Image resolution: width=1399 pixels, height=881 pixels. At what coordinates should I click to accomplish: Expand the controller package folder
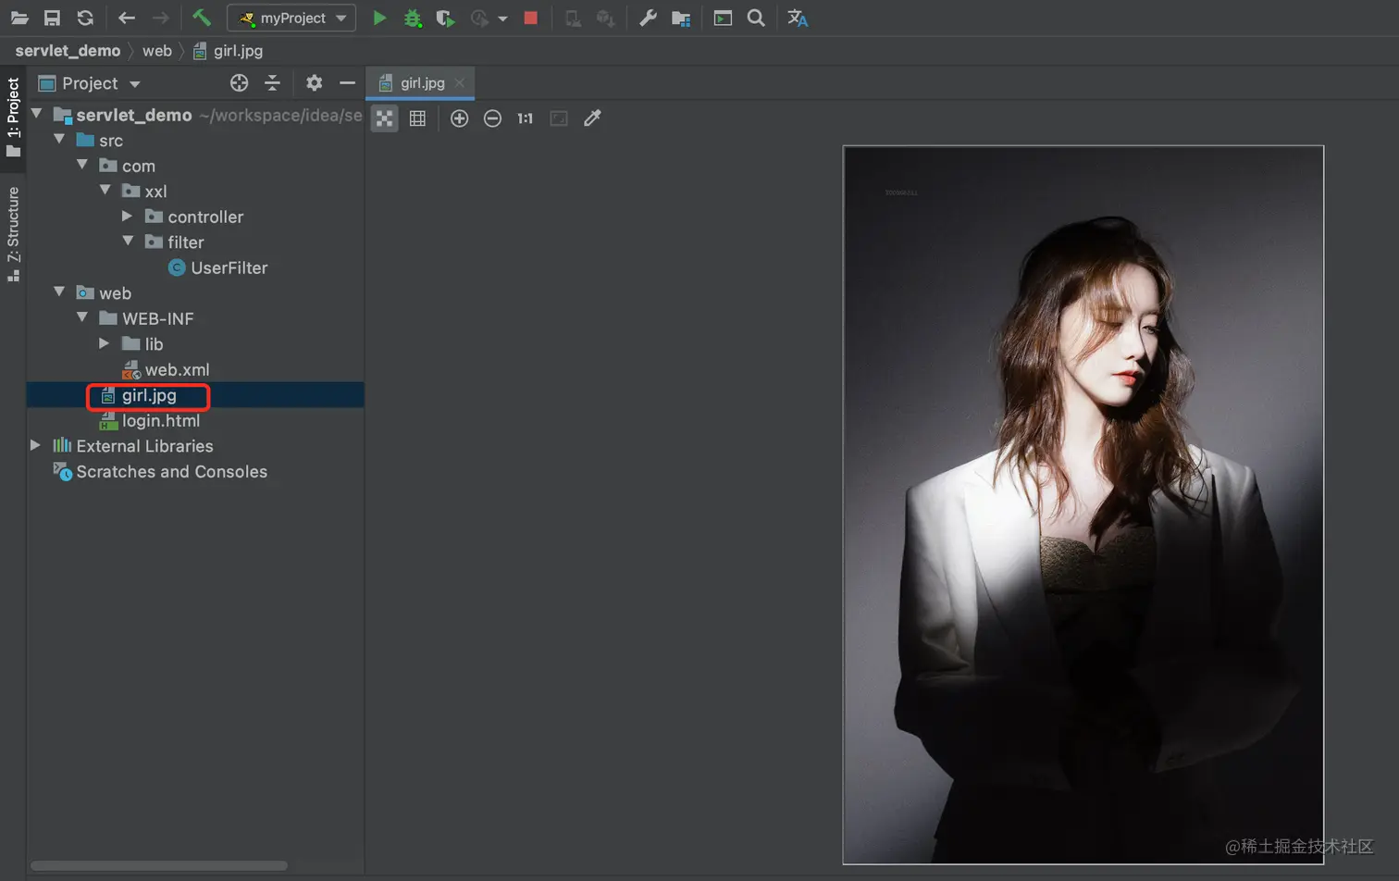tap(128, 217)
